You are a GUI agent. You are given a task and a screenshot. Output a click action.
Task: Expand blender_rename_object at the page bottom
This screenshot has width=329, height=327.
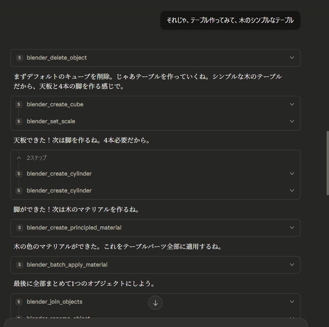[292, 318]
